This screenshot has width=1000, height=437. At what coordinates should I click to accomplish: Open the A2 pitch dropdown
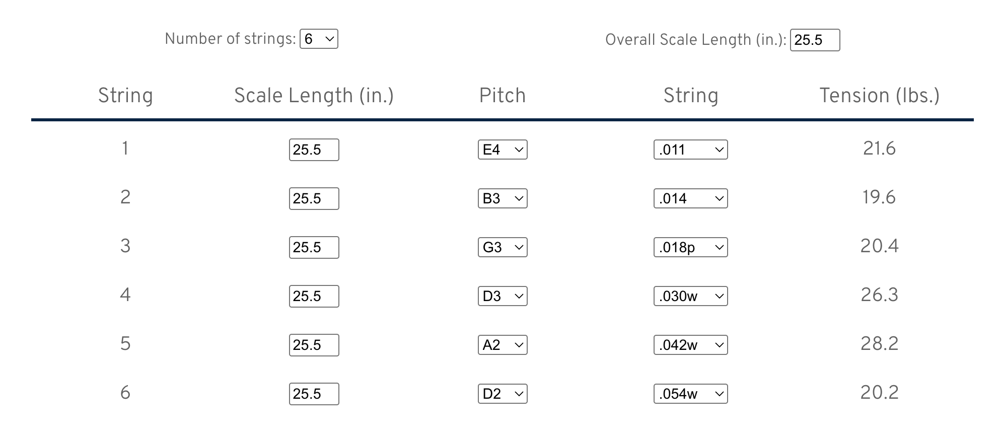click(x=503, y=345)
